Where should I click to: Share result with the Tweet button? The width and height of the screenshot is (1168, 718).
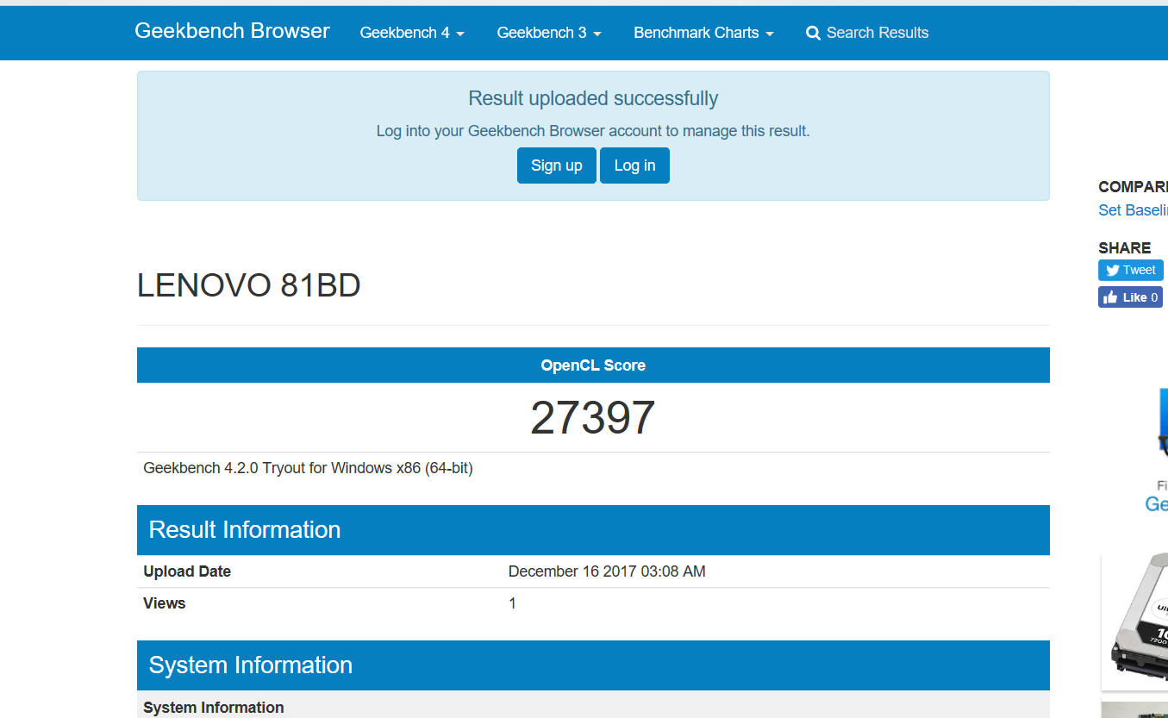1131,270
